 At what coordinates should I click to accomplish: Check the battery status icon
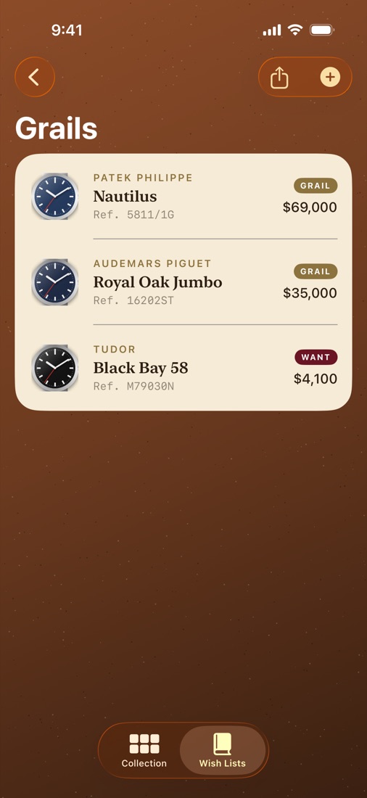(x=322, y=30)
